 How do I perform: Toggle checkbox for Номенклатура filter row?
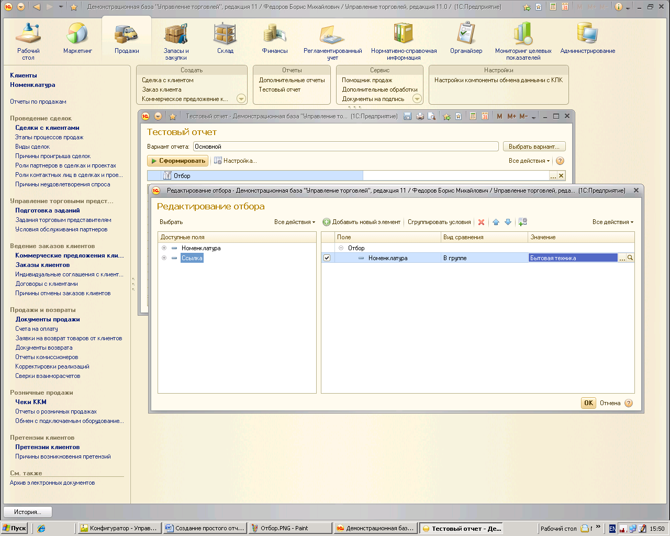(x=327, y=258)
